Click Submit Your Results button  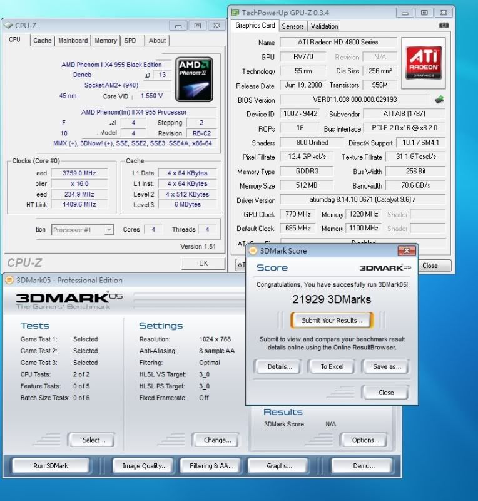click(x=332, y=321)
